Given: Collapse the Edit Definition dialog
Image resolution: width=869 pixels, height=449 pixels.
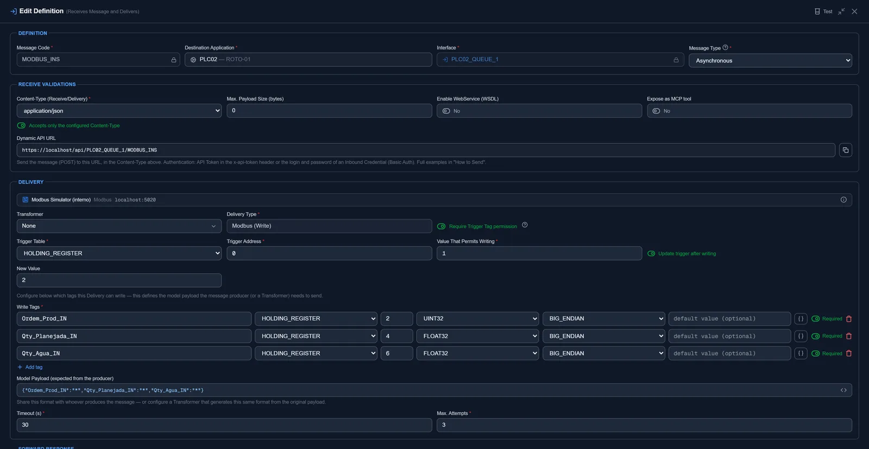Looking at the screenshot, I should click(841, 11).
